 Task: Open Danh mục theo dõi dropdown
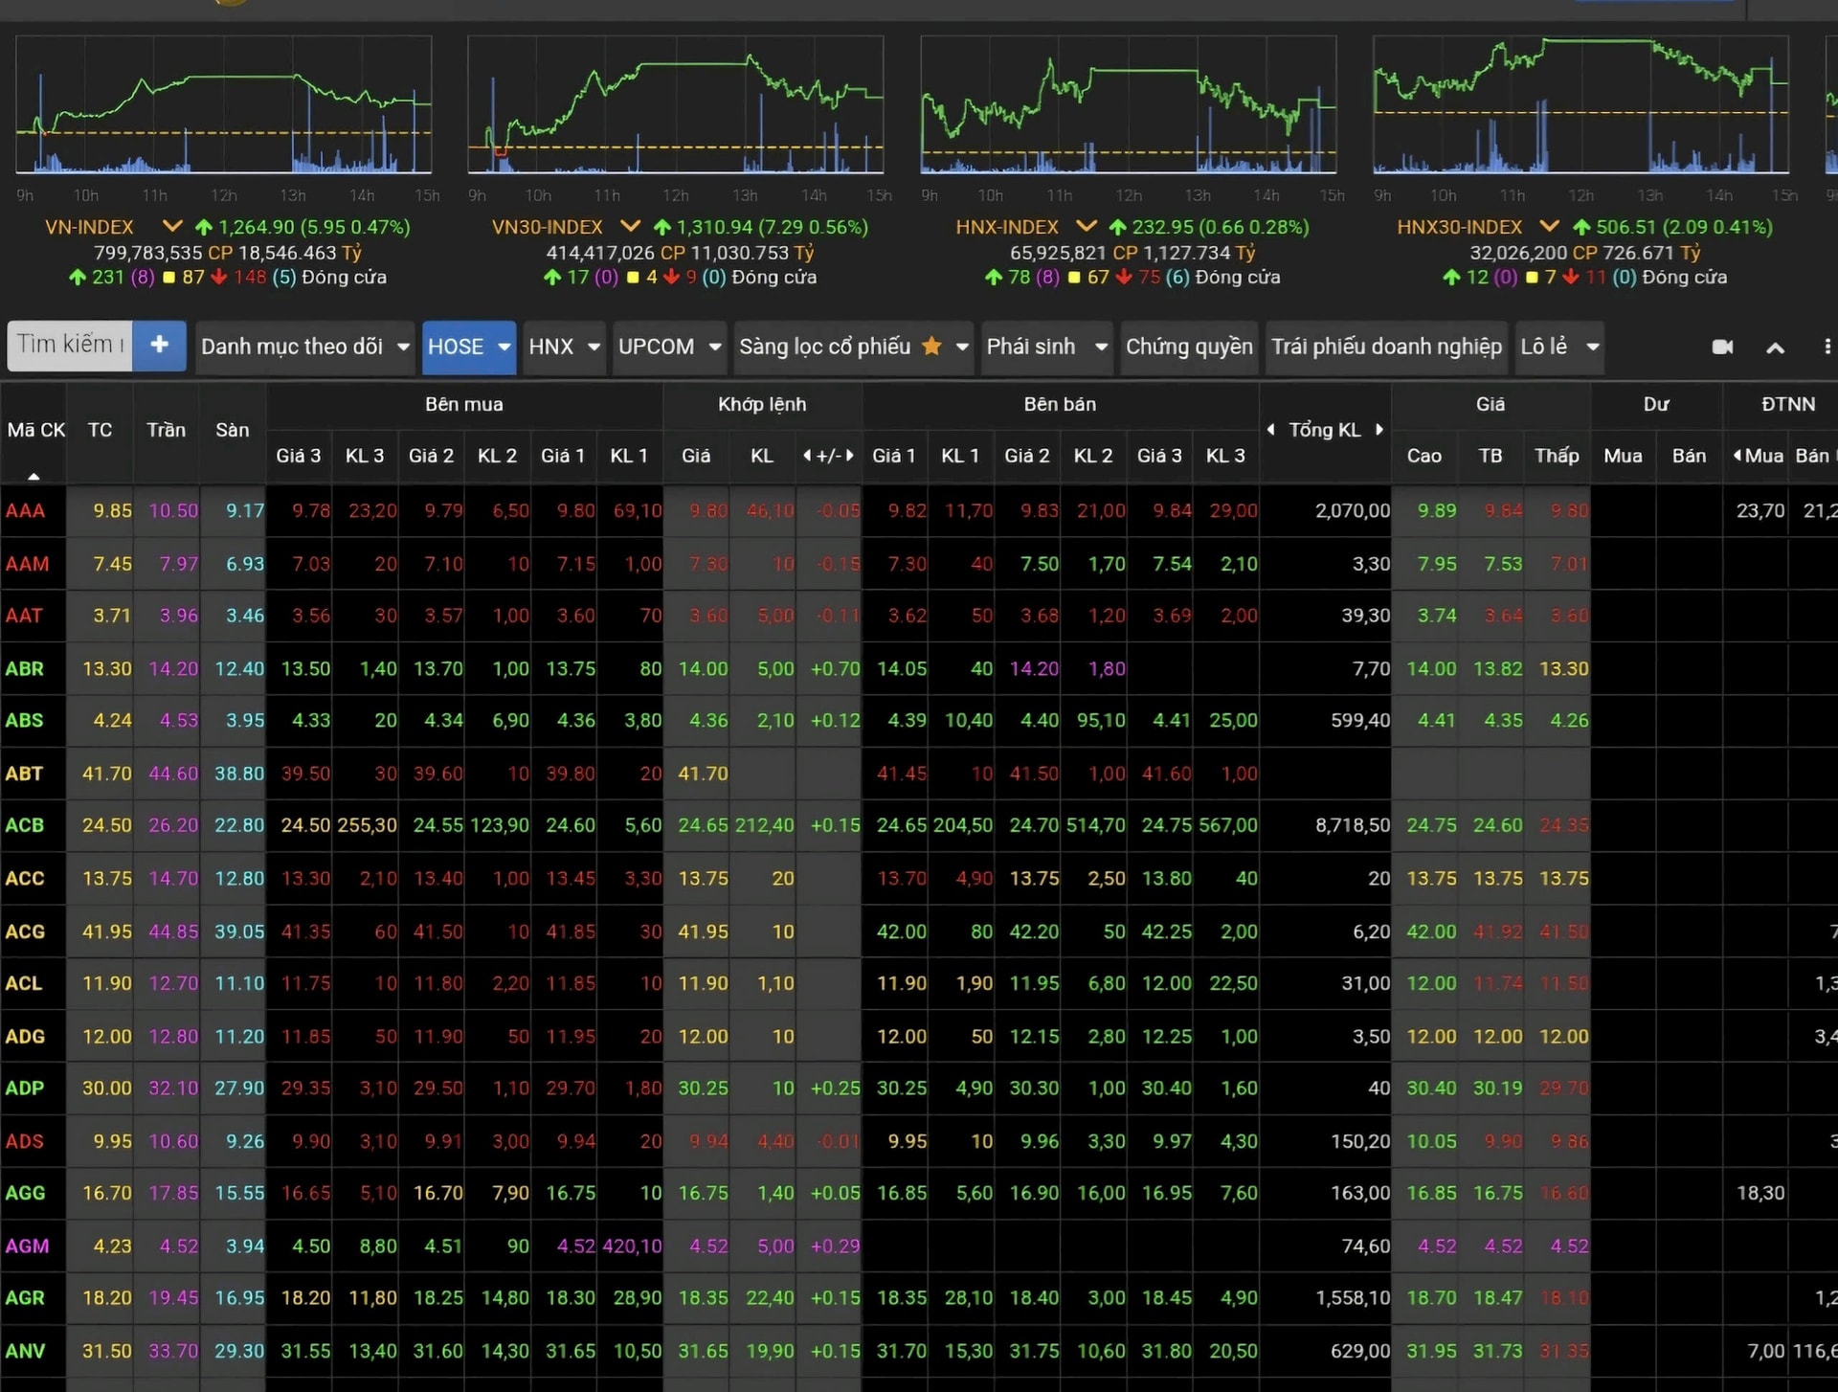(304, 347)
